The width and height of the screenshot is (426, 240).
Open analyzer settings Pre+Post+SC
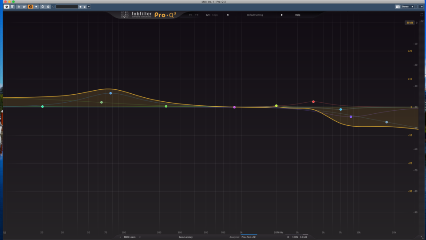(x=248, y=237)
